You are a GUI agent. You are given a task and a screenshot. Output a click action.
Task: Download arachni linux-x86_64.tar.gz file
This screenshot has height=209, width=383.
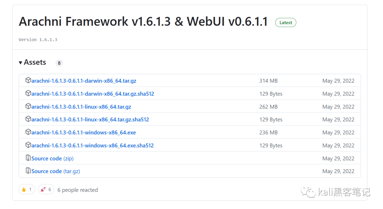(x=81, y=107)
